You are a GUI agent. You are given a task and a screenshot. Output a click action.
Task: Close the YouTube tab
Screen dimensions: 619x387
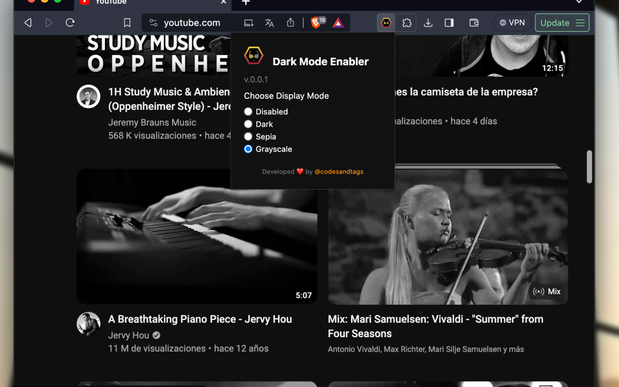(x=223, y=2)
